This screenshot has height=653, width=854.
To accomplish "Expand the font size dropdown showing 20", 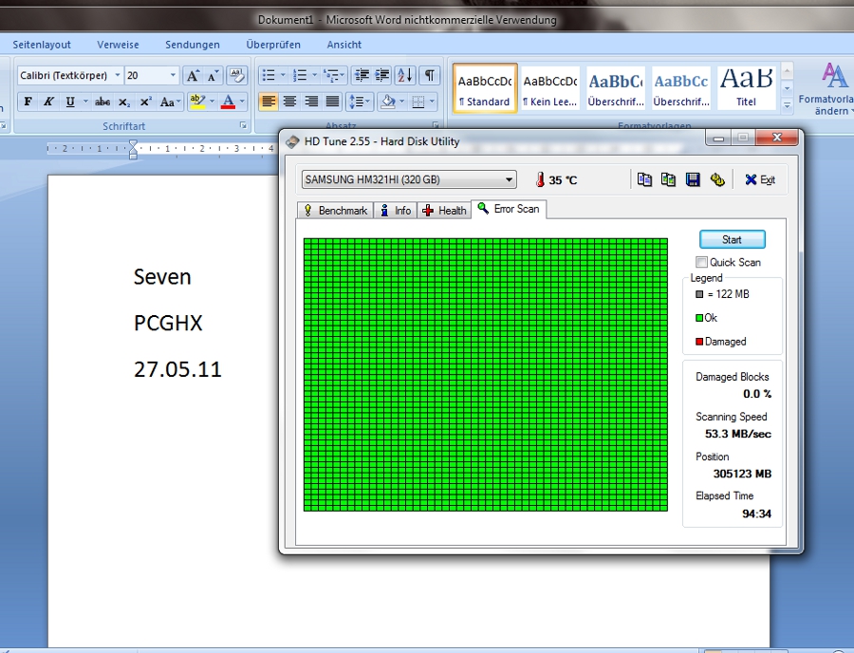I will tap(173, 75).
